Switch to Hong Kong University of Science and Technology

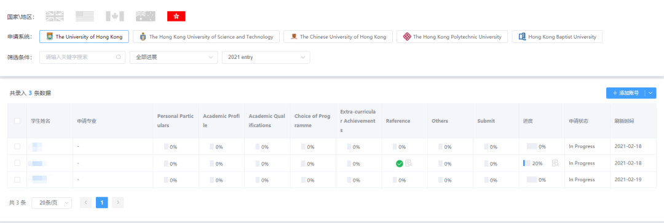click(x=206, y=37)
